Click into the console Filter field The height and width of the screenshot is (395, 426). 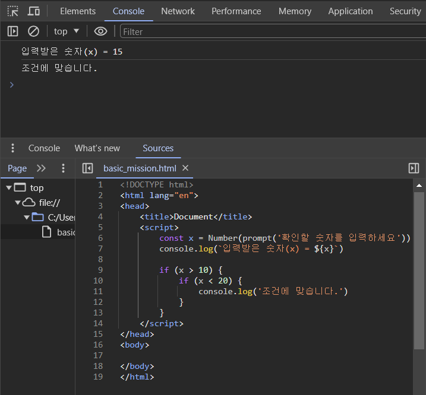[273, 31]
